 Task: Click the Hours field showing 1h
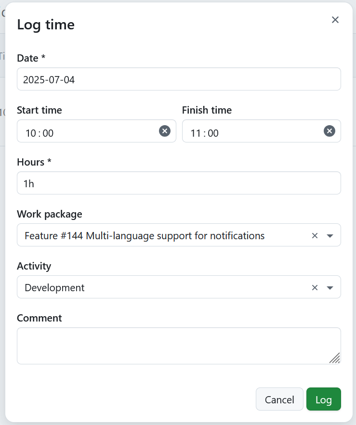[179, 183]
